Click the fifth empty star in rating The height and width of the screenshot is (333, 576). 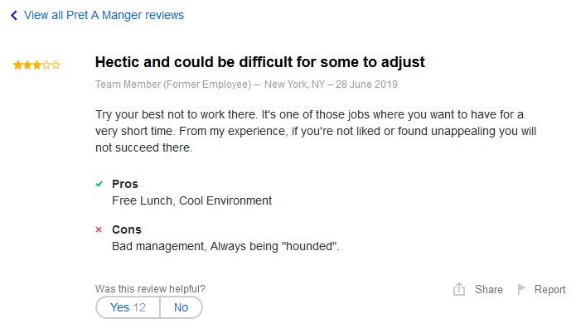56,65
